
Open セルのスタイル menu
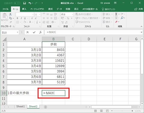83,22
